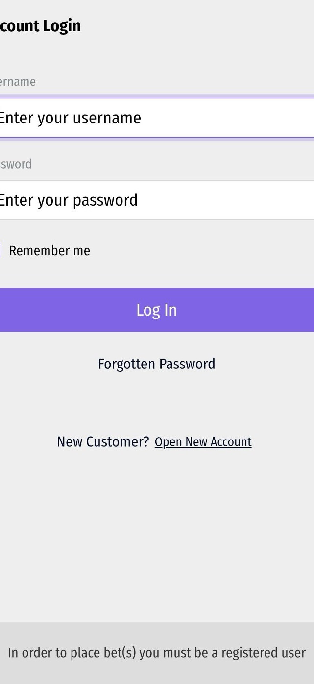The image size is (314, 684).
Task: Click the password input field
Action: pos(157,200)
